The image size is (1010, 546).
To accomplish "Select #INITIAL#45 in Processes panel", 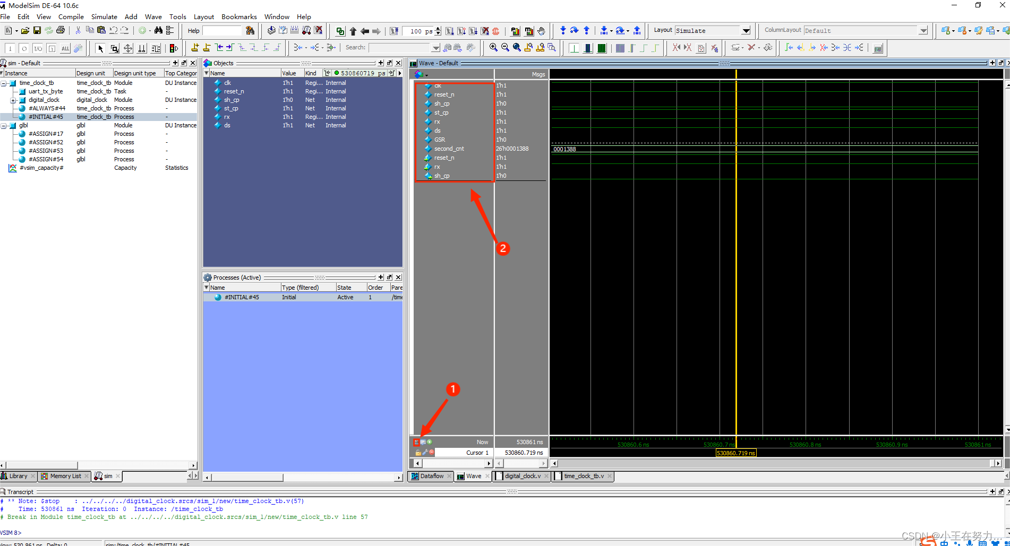I will click(x=242, y=297).
